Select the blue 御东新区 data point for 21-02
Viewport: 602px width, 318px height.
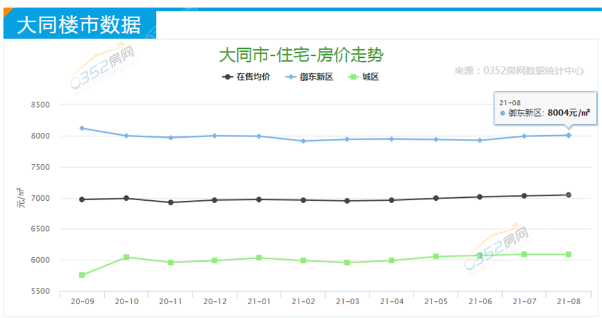(x=303, y=141)
